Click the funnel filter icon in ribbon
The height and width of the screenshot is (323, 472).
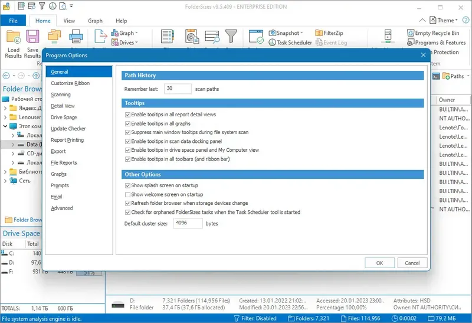231,36
